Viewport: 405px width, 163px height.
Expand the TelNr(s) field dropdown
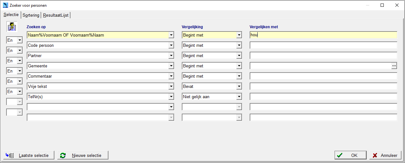tap(171, 97)
